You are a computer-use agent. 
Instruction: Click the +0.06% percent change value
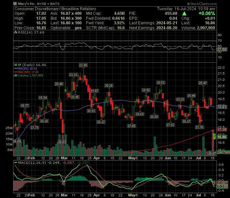(207, 13)
